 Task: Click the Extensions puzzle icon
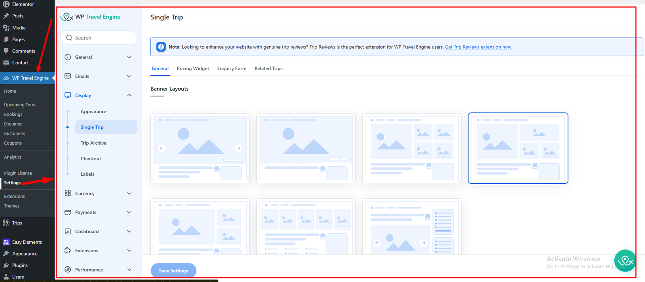point(68,251)
